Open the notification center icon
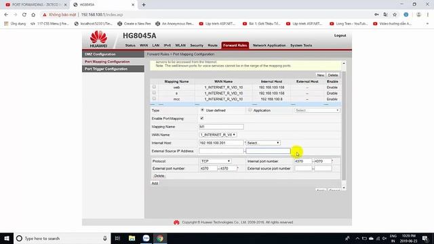The height and width of the screenshot is (244, 434). point(425,238)
